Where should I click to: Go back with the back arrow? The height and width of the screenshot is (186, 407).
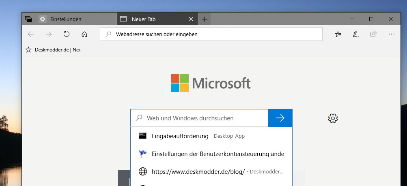point(31,34)
